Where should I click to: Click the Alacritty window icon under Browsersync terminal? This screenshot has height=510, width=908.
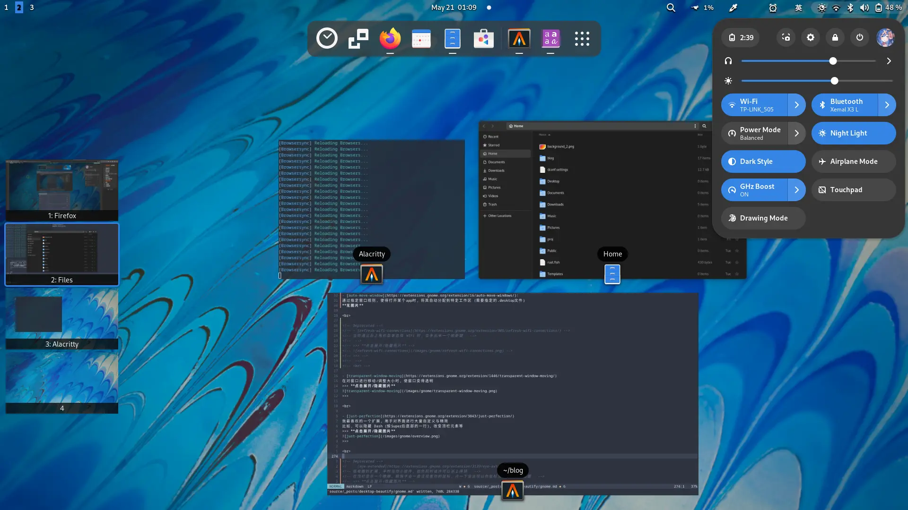tap(372, 274)
